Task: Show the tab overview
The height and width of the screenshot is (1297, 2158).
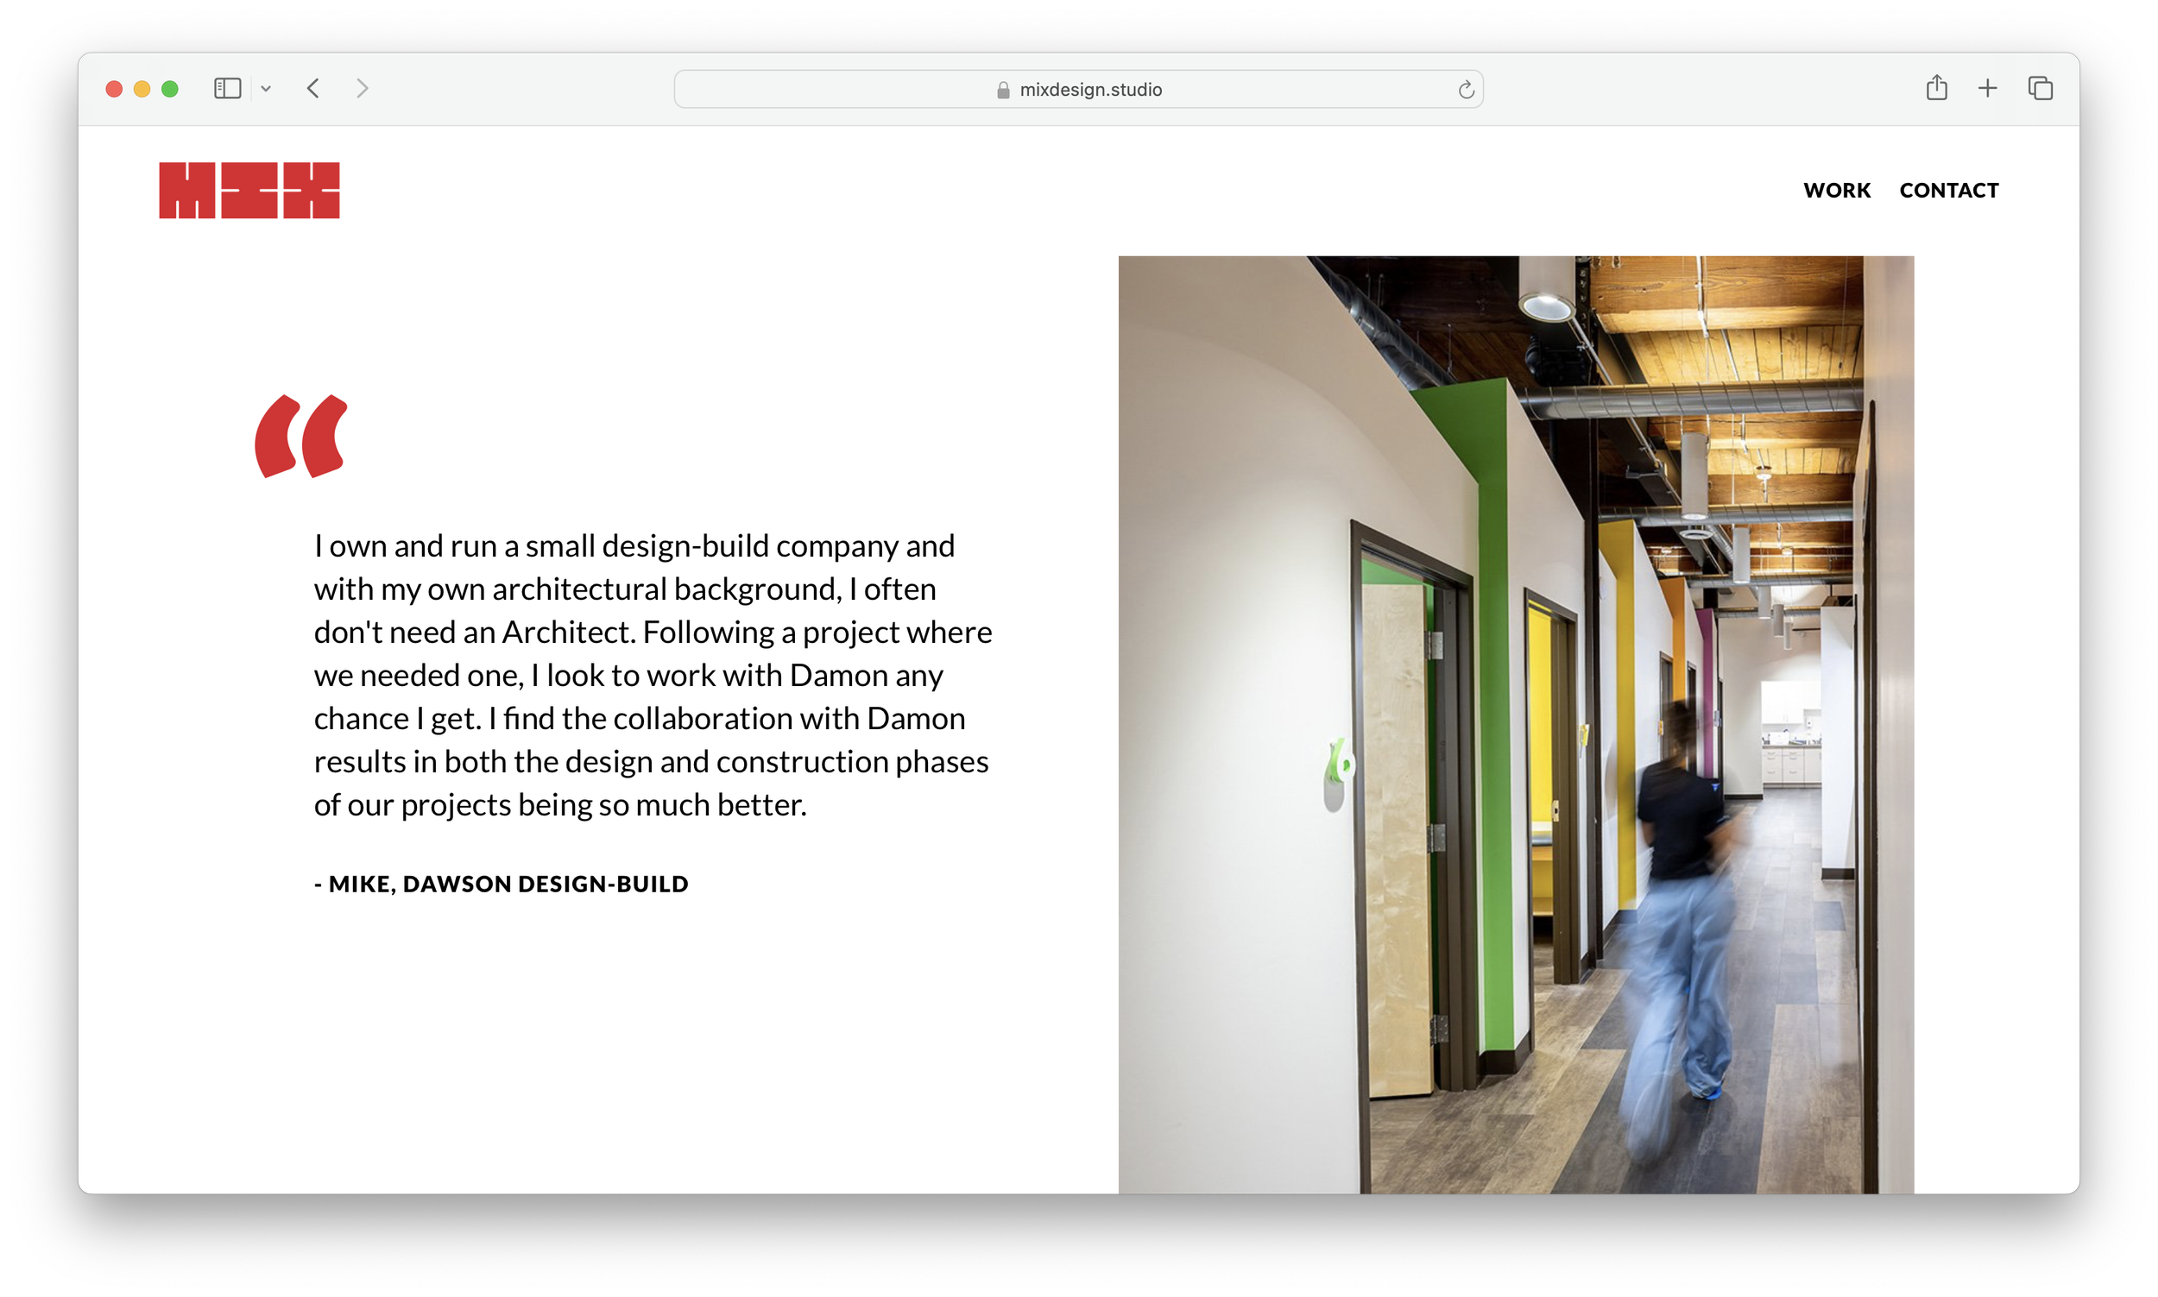Action: coord(2040,88)
